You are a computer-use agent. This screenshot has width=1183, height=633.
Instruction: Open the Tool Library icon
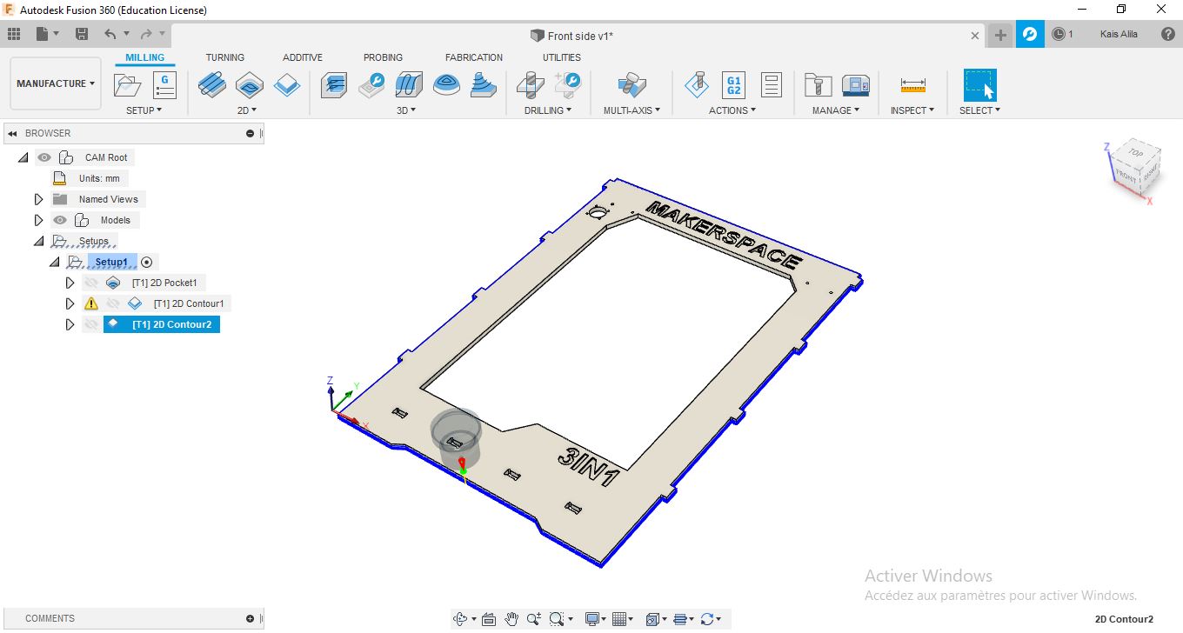[x=818, y=85]
